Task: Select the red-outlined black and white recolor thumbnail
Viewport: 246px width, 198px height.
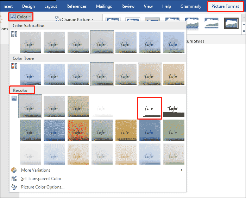Action: pos(150,108)
